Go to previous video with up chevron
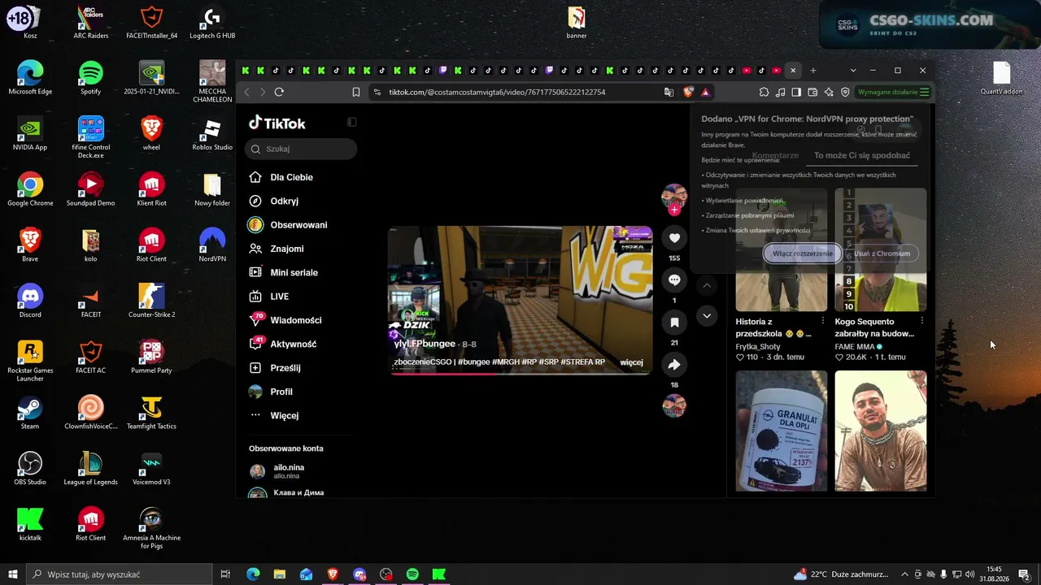The image size is (1041, 585). pos(707,286)
